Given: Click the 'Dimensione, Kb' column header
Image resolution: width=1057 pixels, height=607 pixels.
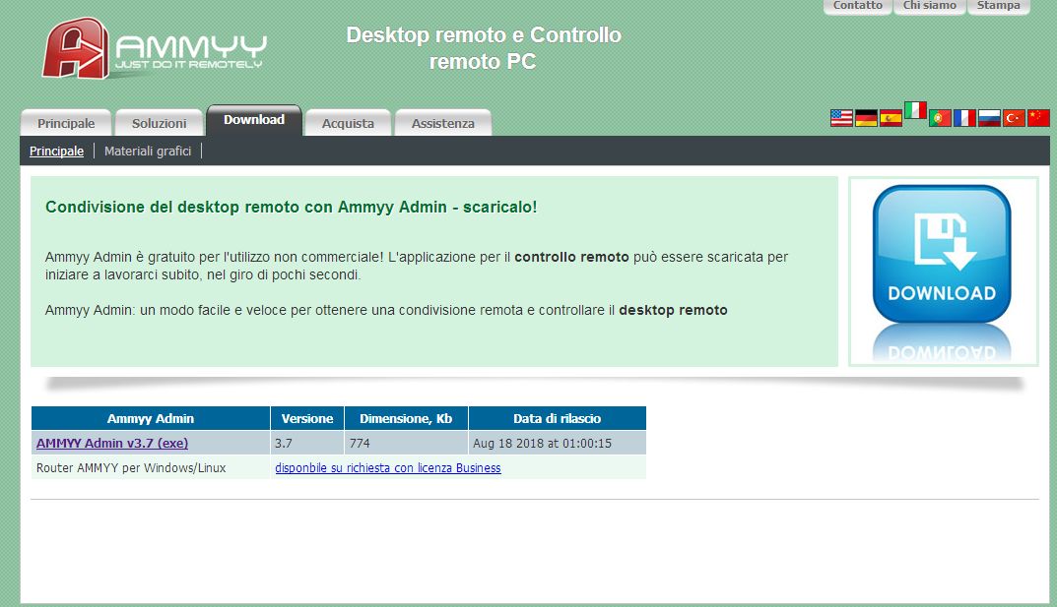Looking at the screenshot, I should click(x=406, y=418).
